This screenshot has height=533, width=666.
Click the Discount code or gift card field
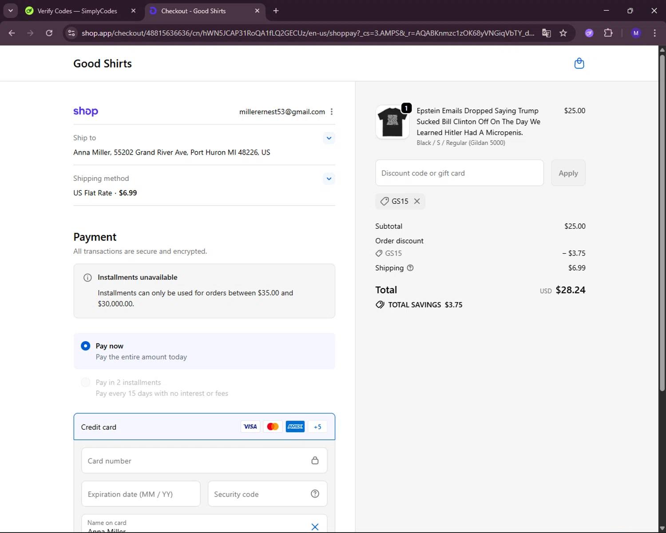click(x=460, y=173)
